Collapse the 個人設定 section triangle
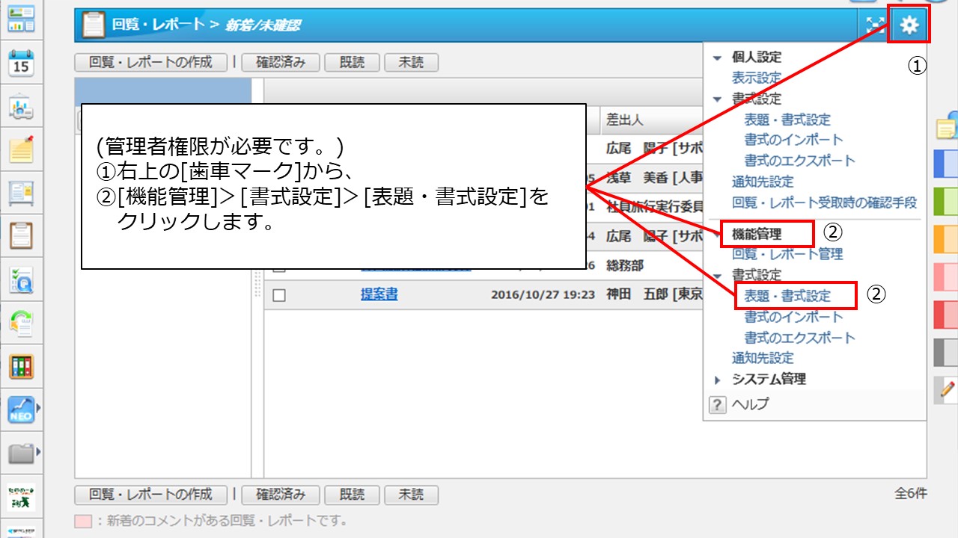 coord(718,58)
